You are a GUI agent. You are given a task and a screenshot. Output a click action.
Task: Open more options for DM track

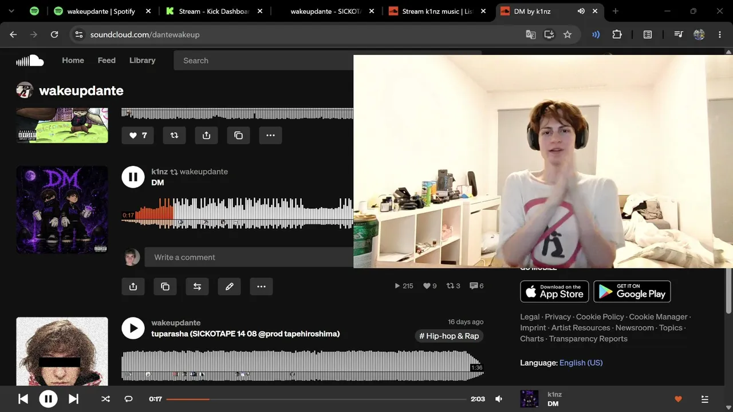261,287
